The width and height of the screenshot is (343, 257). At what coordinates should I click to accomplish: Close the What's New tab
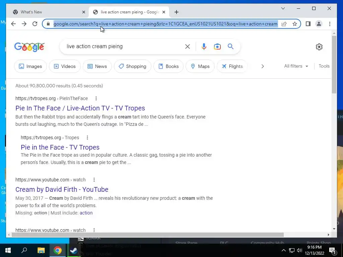(83, 12)
